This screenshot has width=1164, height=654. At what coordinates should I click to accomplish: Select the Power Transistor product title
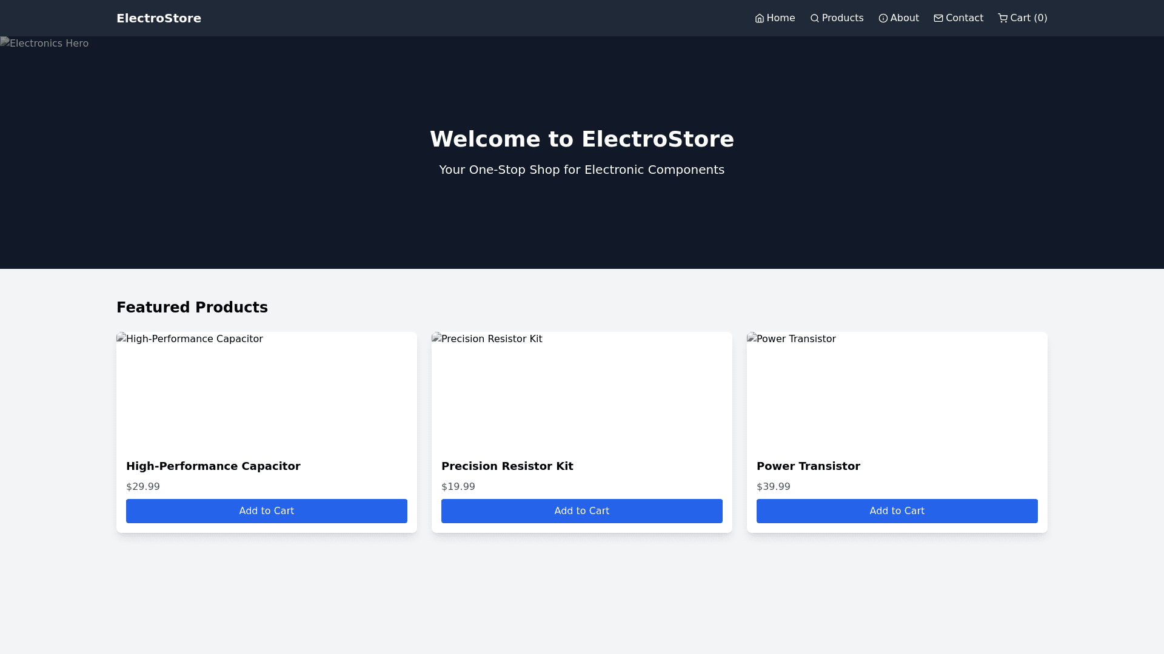808,466
